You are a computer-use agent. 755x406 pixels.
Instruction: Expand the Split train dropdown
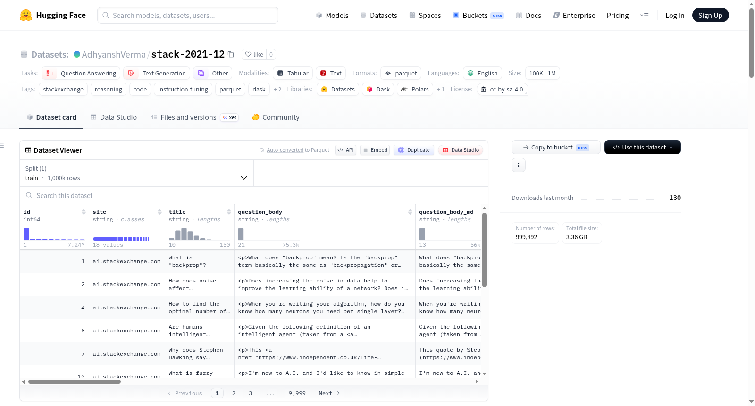point(136,173)
